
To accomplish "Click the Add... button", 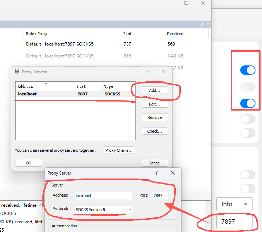I will tap(155, 90).
